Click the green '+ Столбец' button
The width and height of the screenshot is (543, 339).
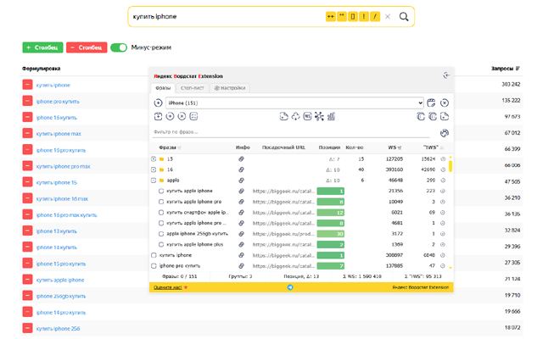click(42, 47)
